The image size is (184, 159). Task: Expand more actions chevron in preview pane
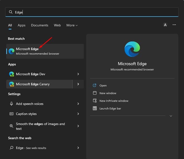coord(171,116)
